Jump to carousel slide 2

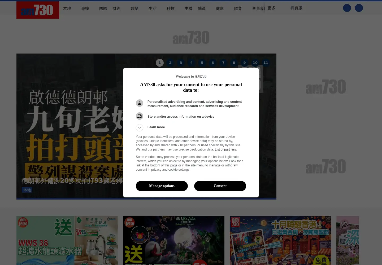click(170, 63)
